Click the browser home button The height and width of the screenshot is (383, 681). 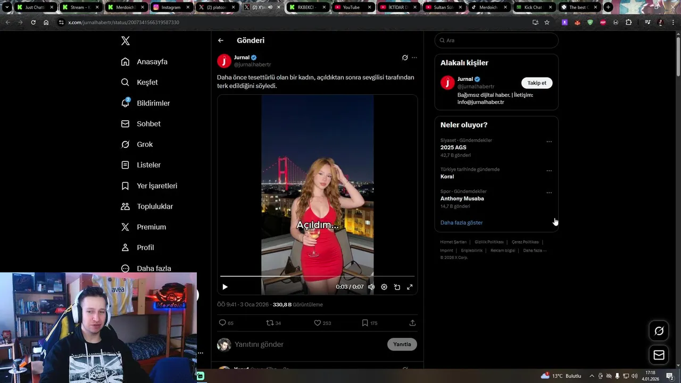46,22
